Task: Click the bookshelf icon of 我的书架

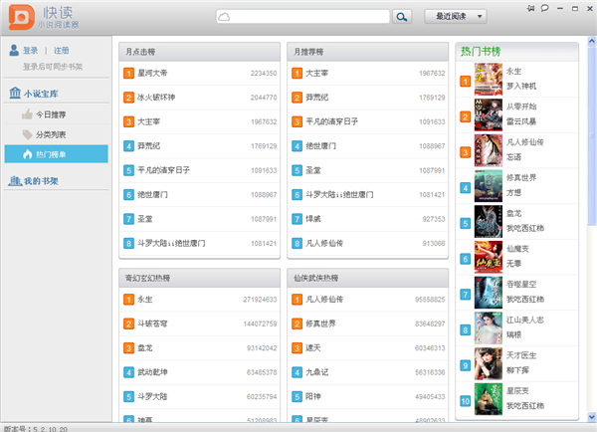Action: point(15,181)
